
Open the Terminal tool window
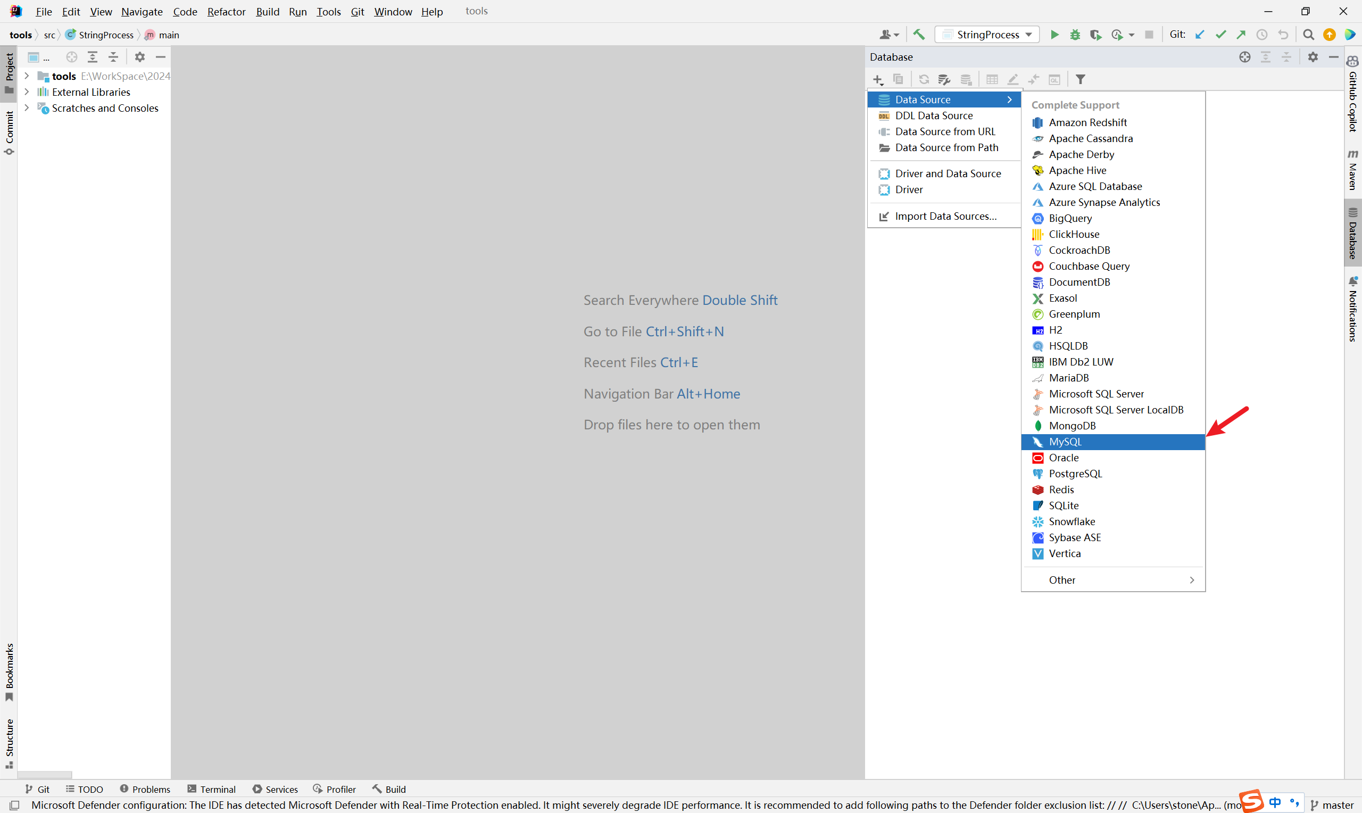(211, 789)
